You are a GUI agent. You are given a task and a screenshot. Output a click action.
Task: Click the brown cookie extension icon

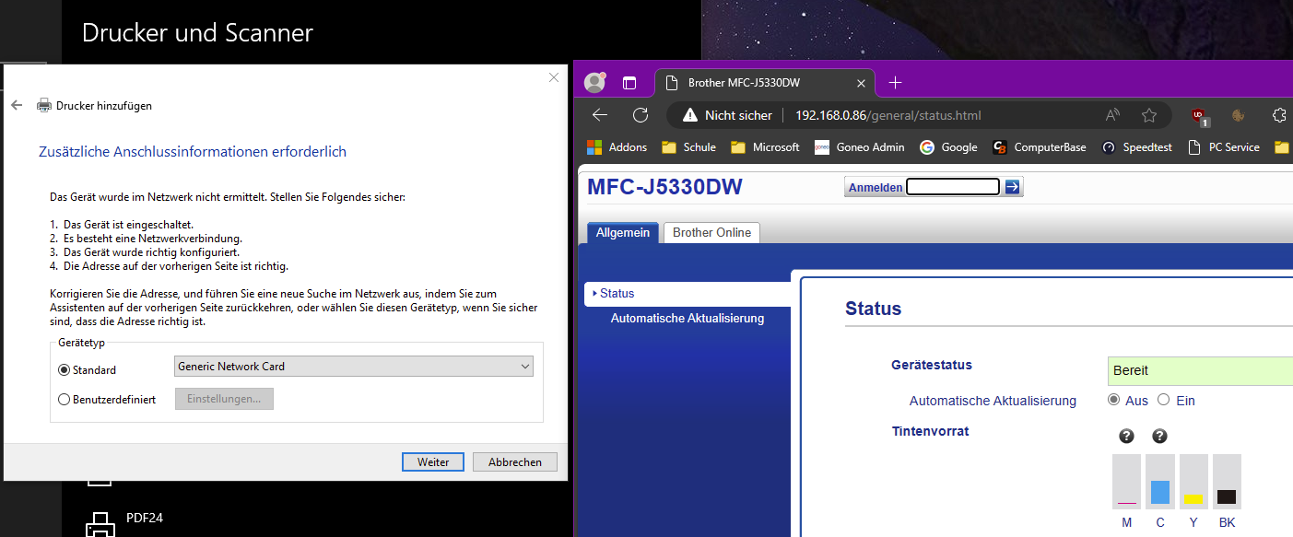pos(1239,115)
